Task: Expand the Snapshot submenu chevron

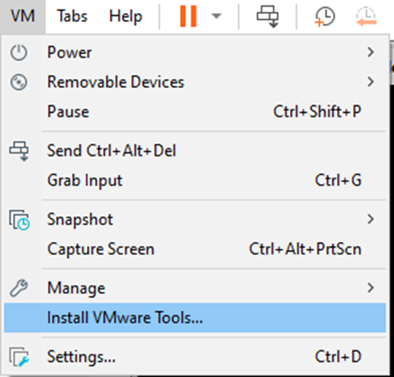Action: click(x=371, y=219)
